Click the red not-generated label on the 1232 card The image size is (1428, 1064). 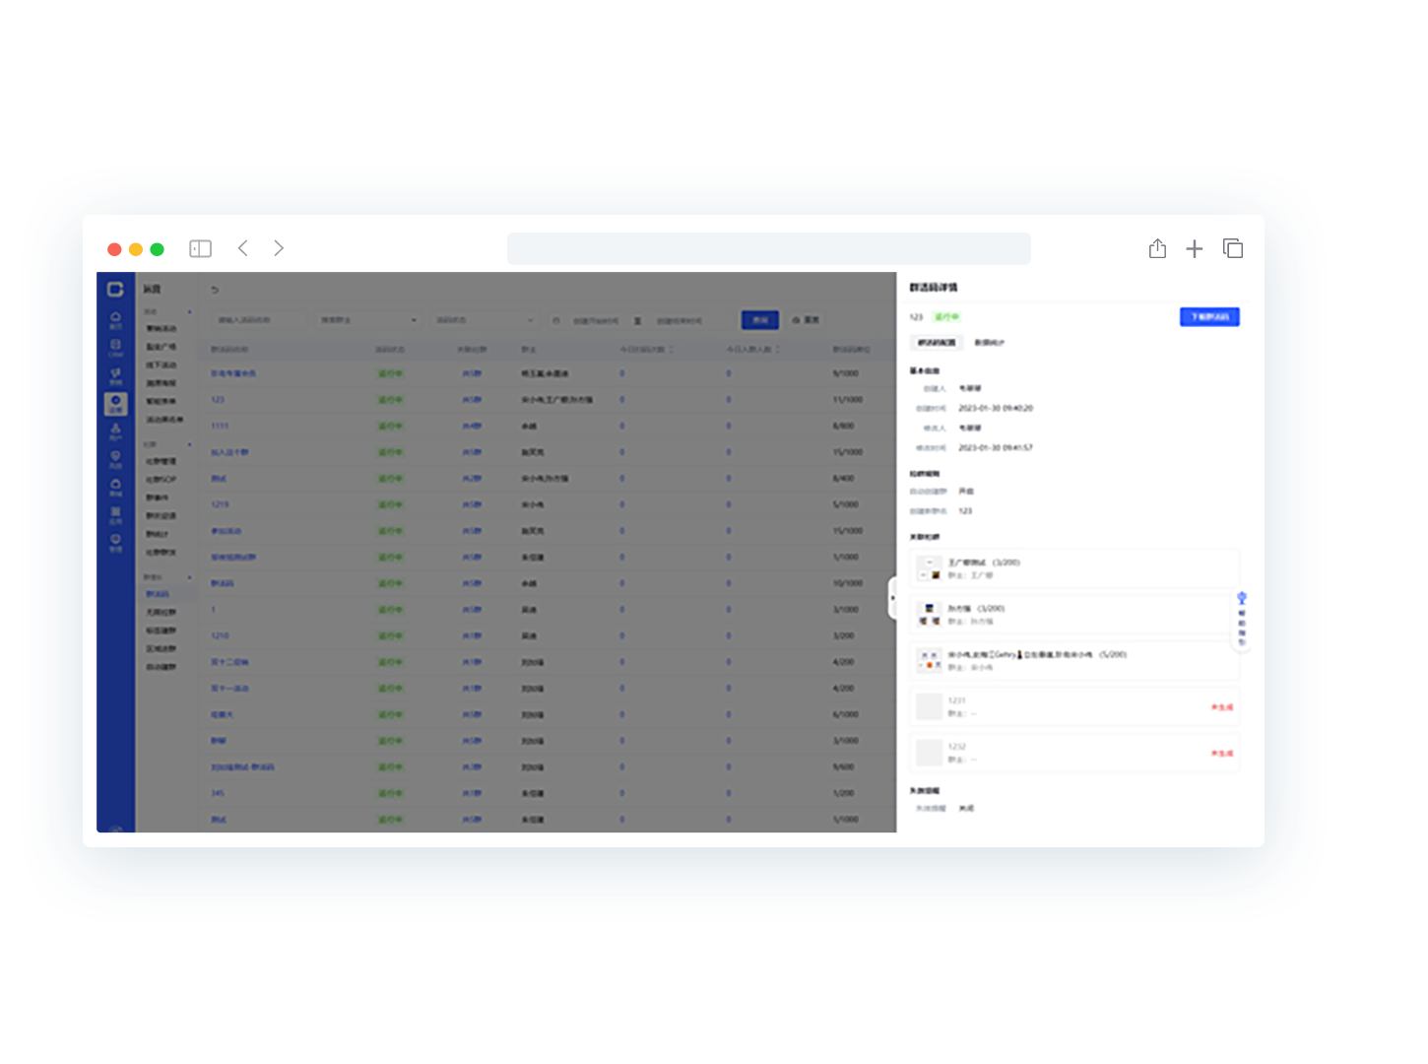point(1222,753)
